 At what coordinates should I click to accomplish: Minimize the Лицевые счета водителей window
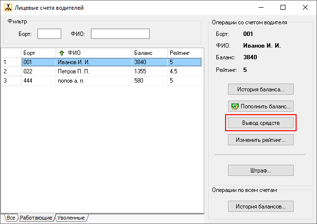tap(261, 7)
